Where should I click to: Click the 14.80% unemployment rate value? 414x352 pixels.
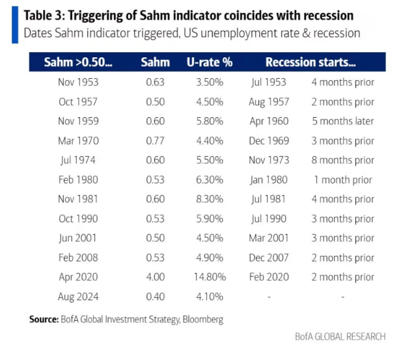pyautogui.click(x=208, y=278)
